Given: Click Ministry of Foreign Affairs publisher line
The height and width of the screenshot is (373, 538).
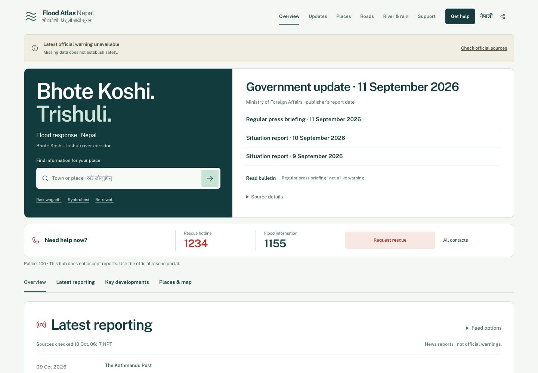Looking at the screenshot, I should tap(300, 102).
